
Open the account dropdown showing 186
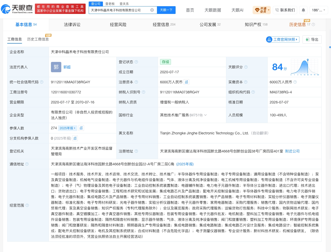[x=319, y=10]
